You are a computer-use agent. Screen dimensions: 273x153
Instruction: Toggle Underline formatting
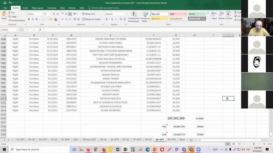(x=36, y=19)
